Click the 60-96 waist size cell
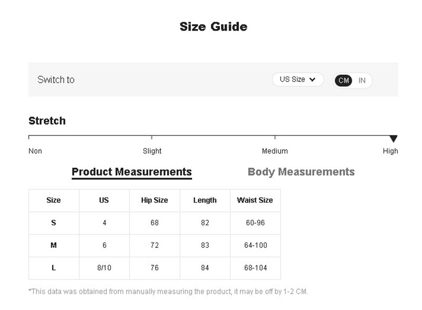This screenshot has width=422, height=310. click(x=255, y=223)
